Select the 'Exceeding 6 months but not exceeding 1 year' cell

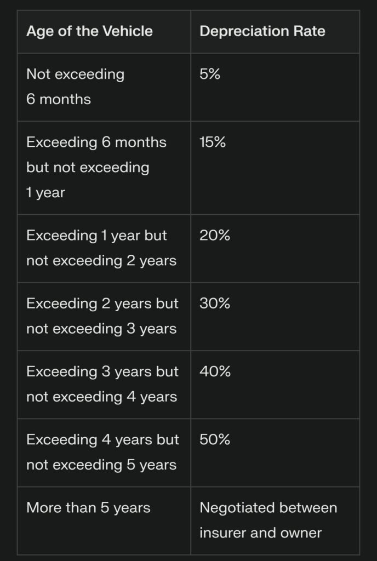(x=96, y=167)
